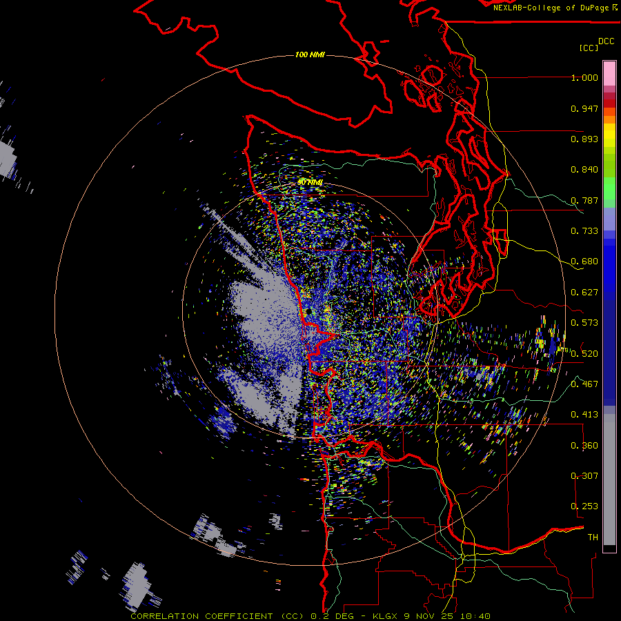Click the 0.787 scale value
The image size is (621, 621).
point(584,200)
